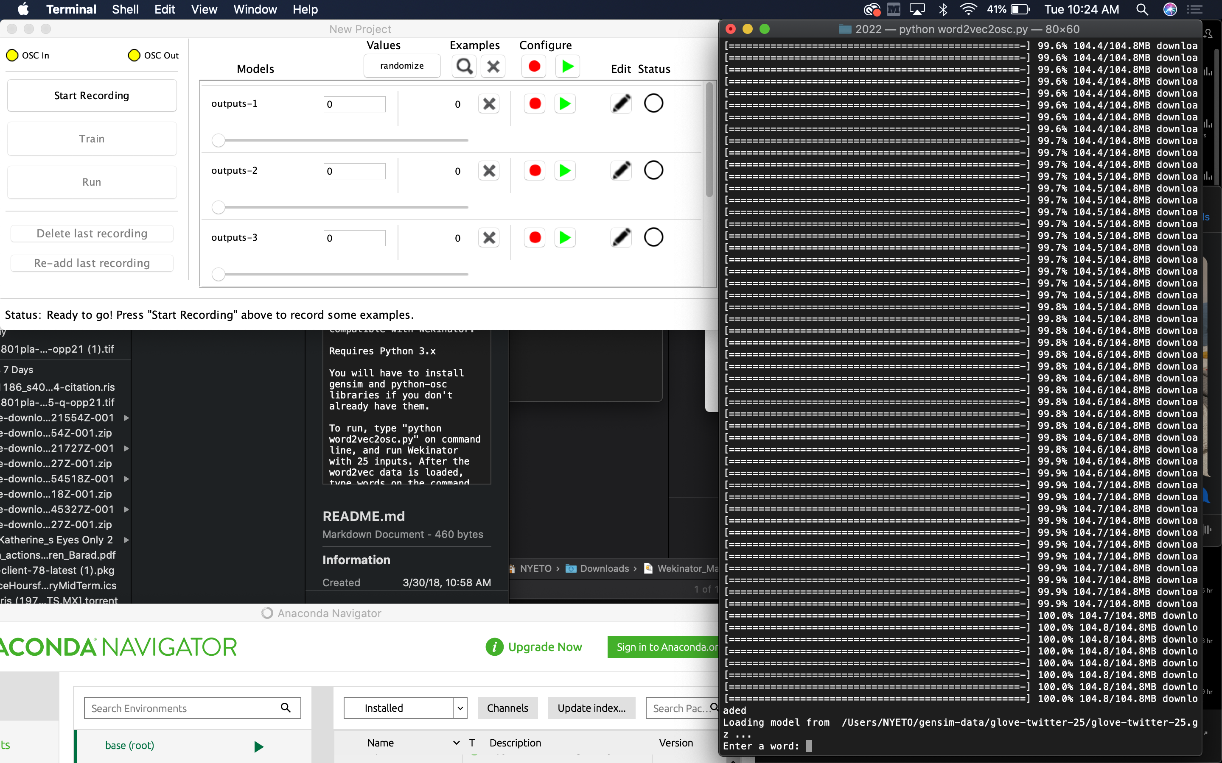
Task: Enable recording for outputs-1
Action: pyautogui.click(x=535, y=104)
